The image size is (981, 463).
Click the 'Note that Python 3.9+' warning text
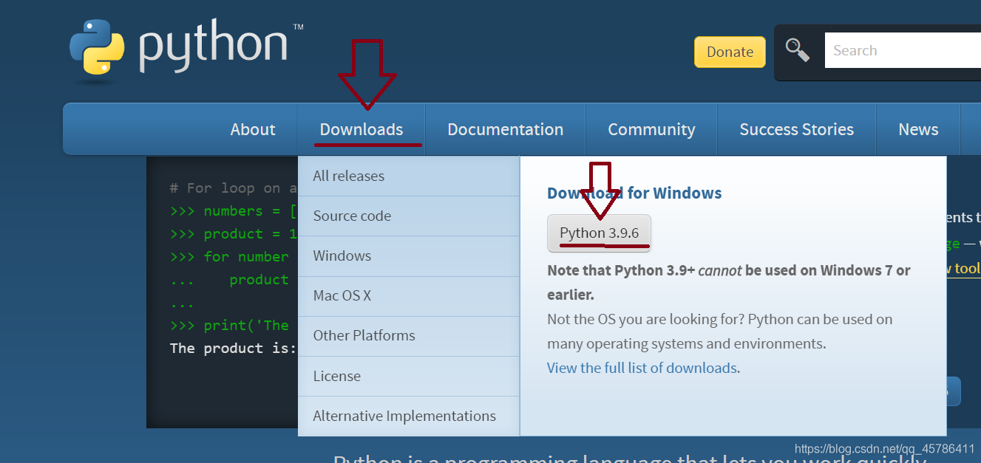pos(729,282)
